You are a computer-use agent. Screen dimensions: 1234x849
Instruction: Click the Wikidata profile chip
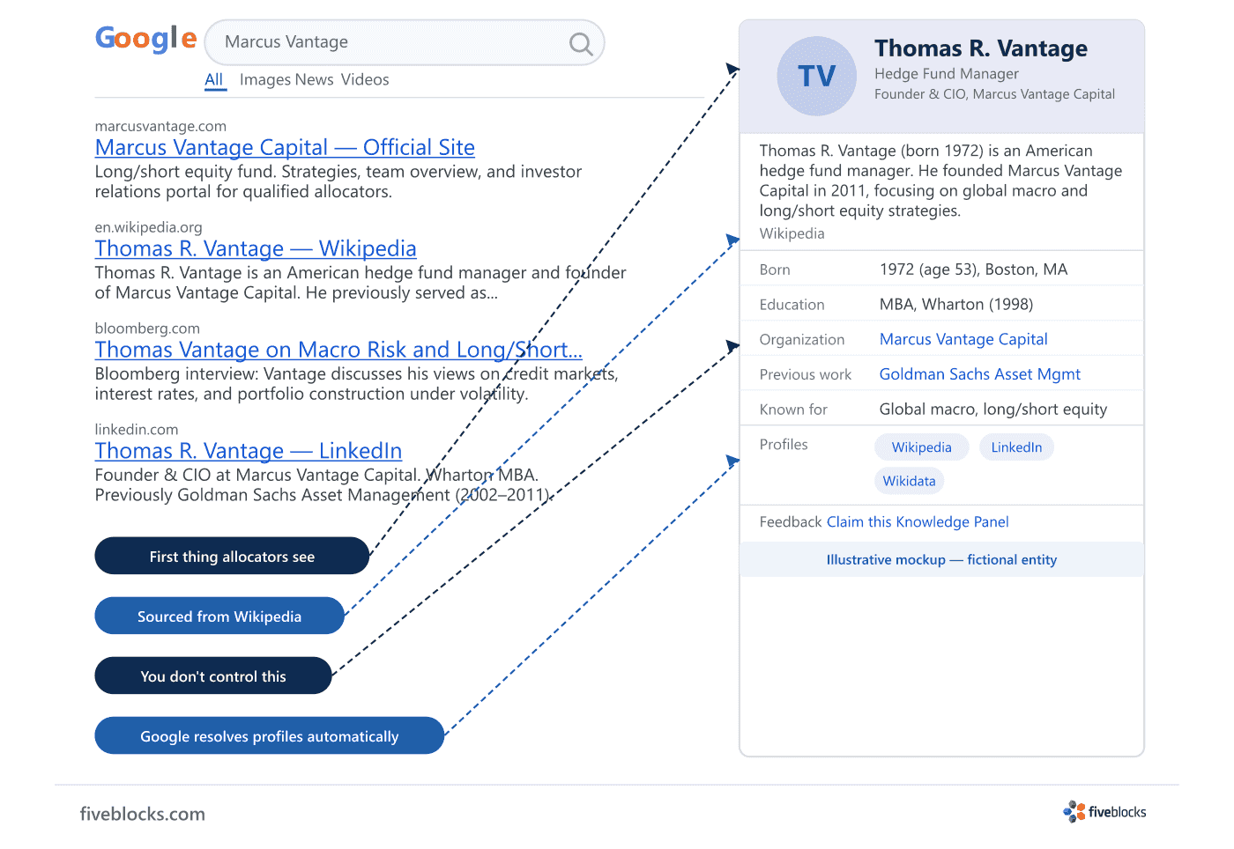[x=909, y=481]
